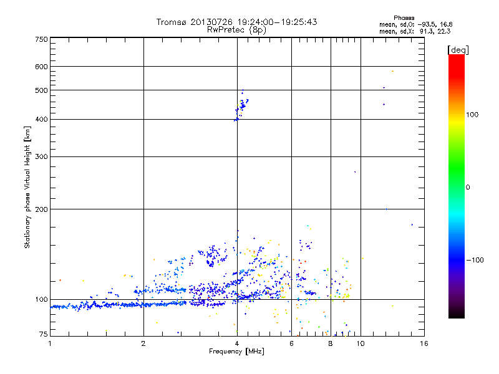Click the y-axis label '200'
Image resolution: width=499 pixels, height=374 pixels.
[x=41, y=209]
